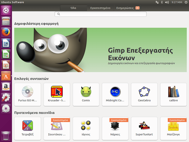Open the GeoGebra app icon

coord(144,92)
